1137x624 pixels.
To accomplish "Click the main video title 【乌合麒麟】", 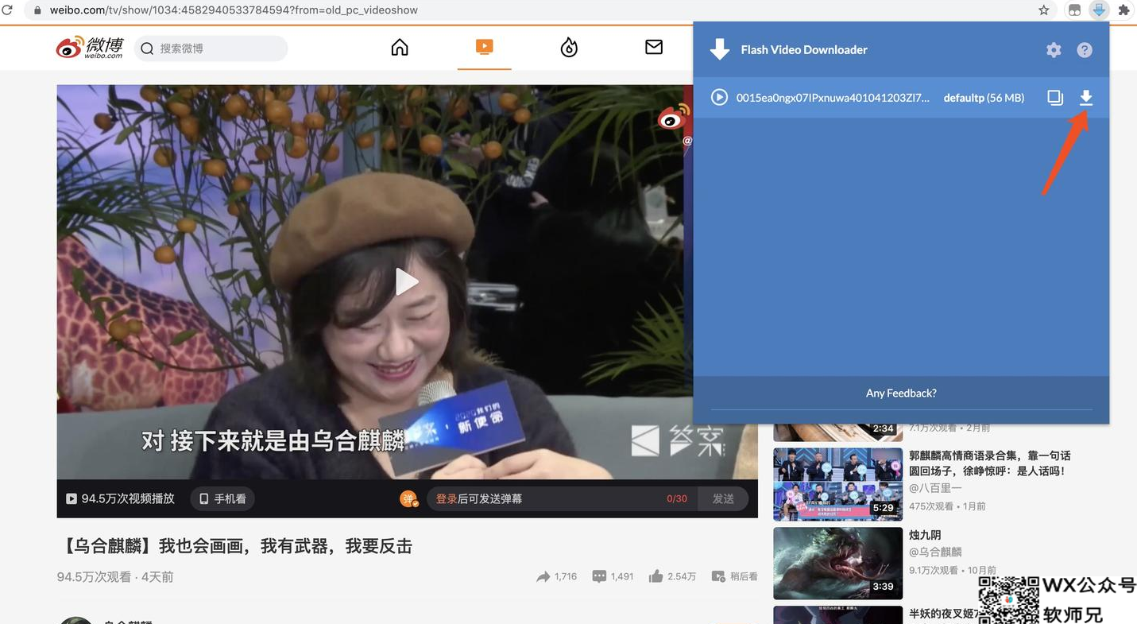I will 237,546.
